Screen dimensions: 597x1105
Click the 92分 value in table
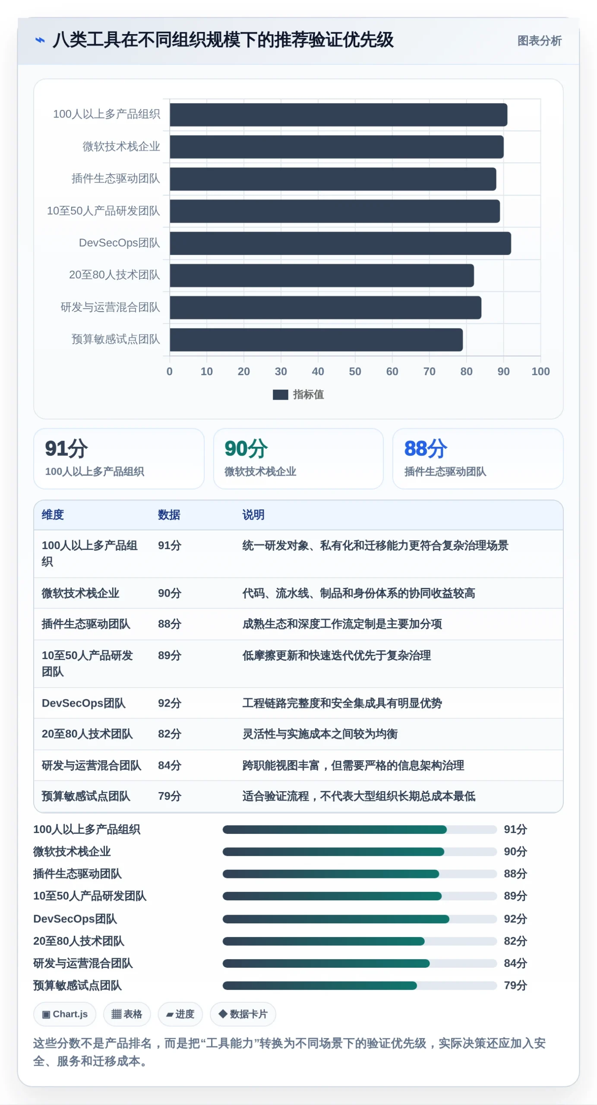click(x=169, y=703)
